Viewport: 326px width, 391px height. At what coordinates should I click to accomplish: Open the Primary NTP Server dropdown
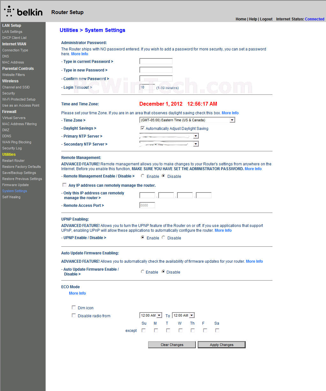click(169, 136)
